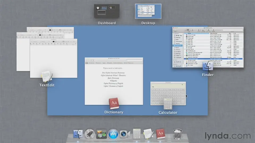
Task: Select the All tab in Dictionary
Action: click(x=87, y=63)
